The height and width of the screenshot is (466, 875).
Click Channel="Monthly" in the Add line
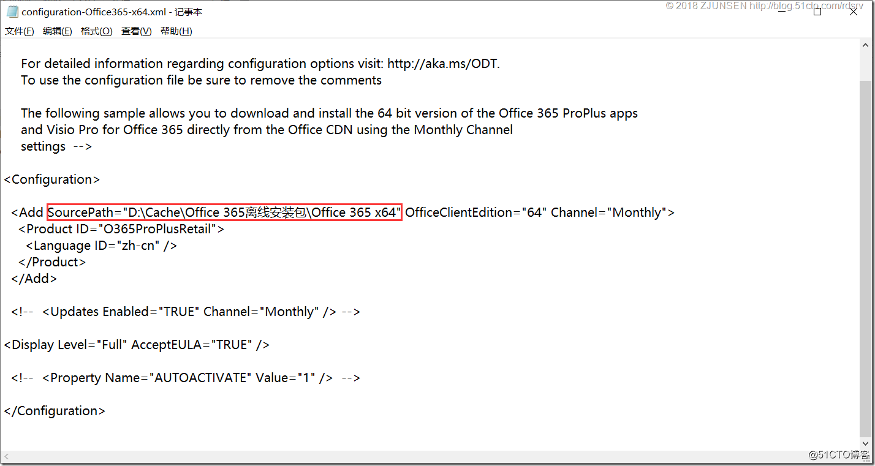point(610,212)
